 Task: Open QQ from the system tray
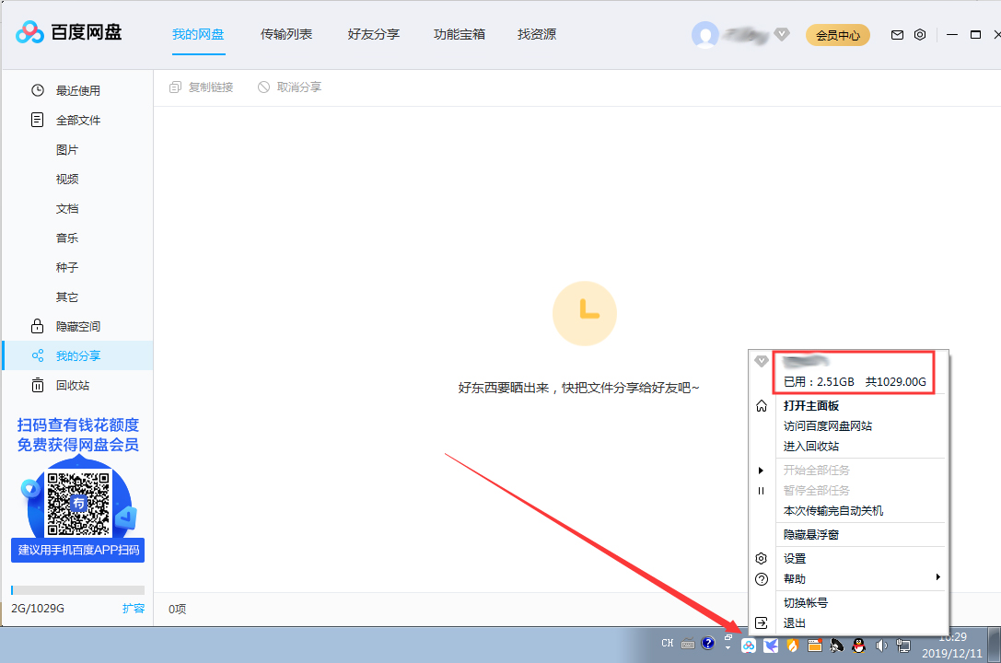tap(858, 646)
